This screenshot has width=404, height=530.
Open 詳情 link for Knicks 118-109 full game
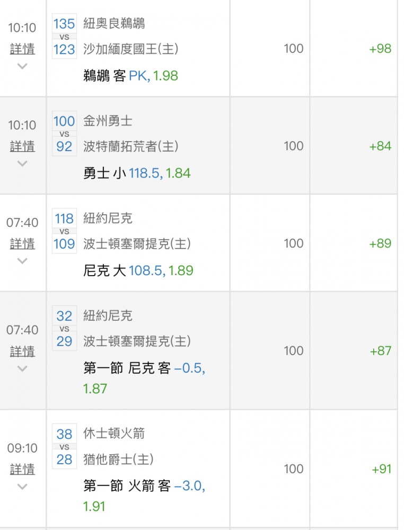22,243
